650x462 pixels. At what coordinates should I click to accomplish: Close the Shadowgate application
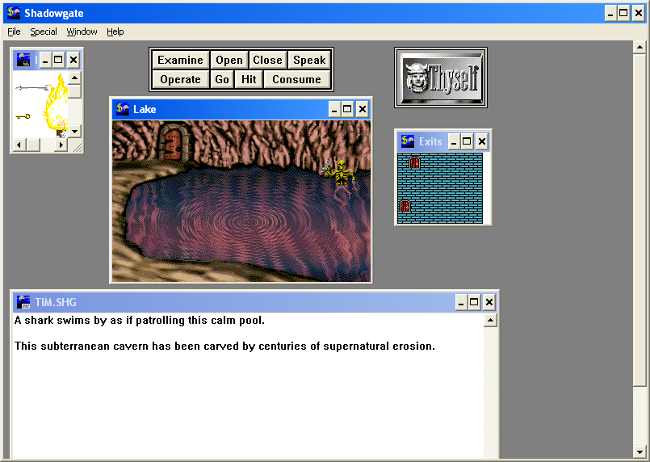coord(639,13)
